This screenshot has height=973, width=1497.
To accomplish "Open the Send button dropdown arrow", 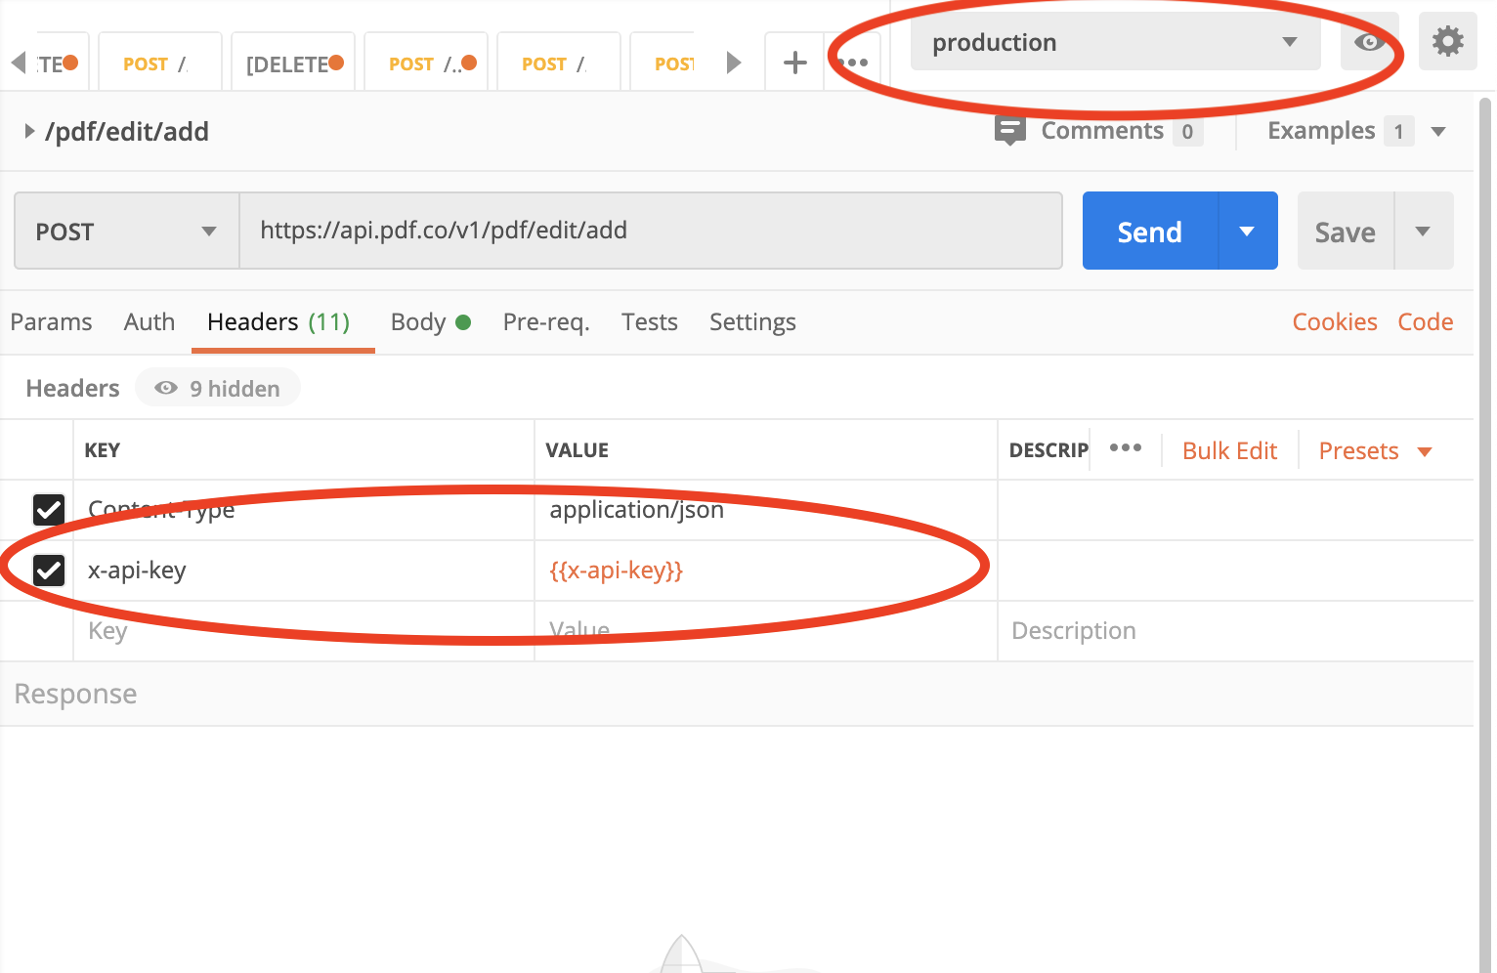I will pyautogui.click(x=1247, y=232).
